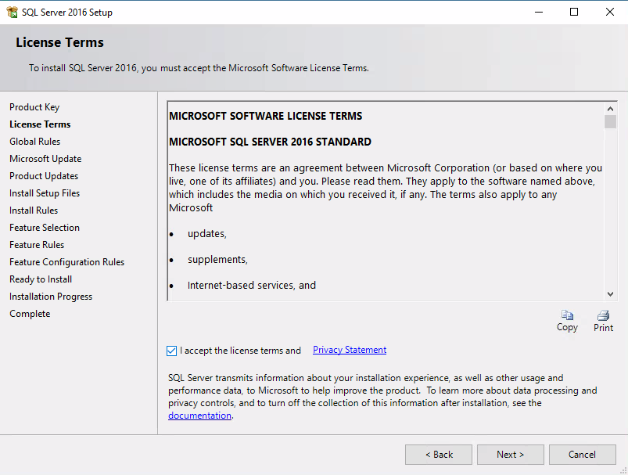Select Product Key in the sidebar
The height and width of the screenshot is (475, 628).
pos(33,106)
